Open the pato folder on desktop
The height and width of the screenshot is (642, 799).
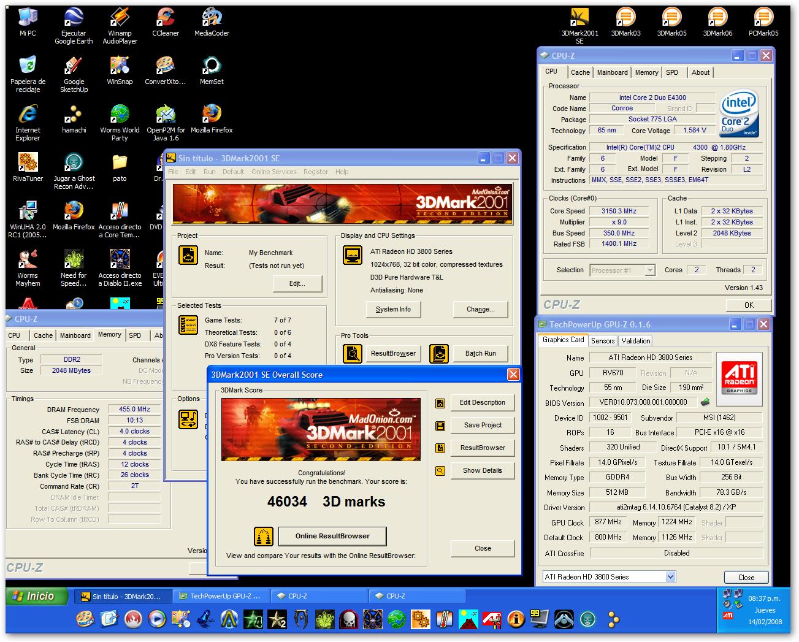pyautogui.click(x=120, y=167)
